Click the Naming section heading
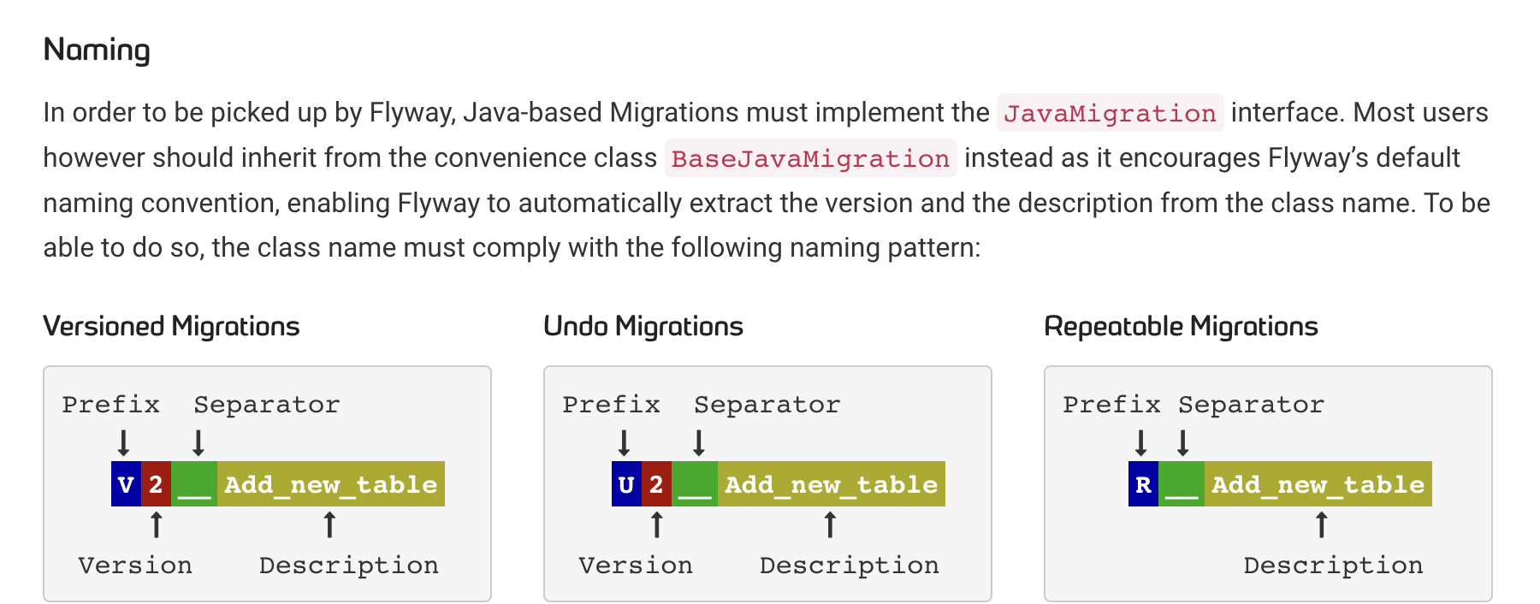Image resolution: width=1540 pixels, height=604 pixels. pos(97,50)
